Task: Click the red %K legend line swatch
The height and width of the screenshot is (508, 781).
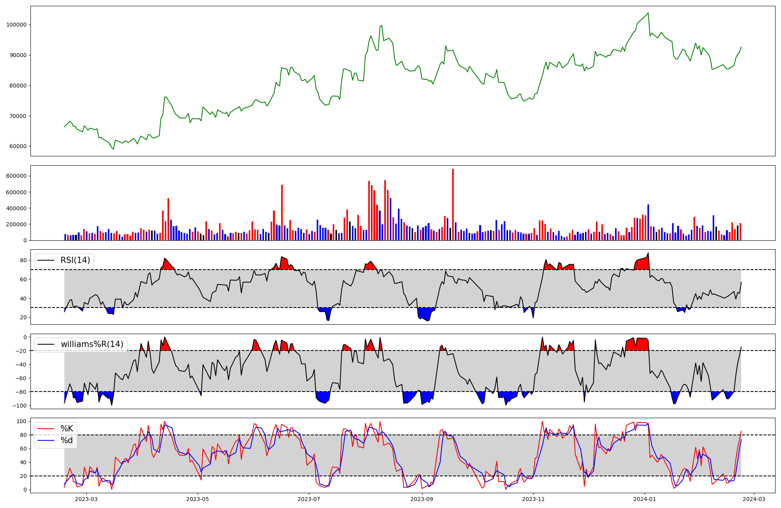Action: [46, 429]
